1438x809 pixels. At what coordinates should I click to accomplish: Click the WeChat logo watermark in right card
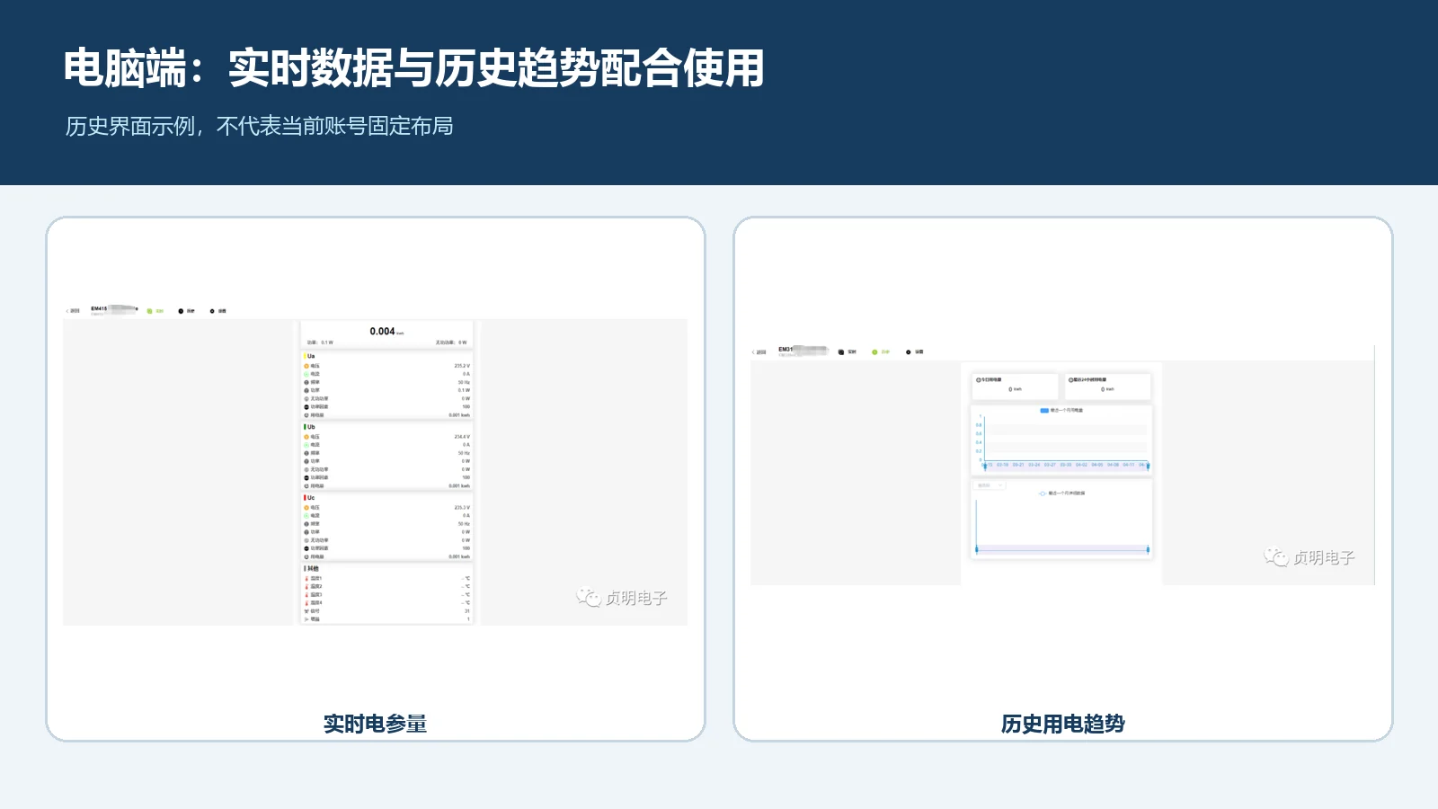pyautogui.click(x=1276, y=557)
